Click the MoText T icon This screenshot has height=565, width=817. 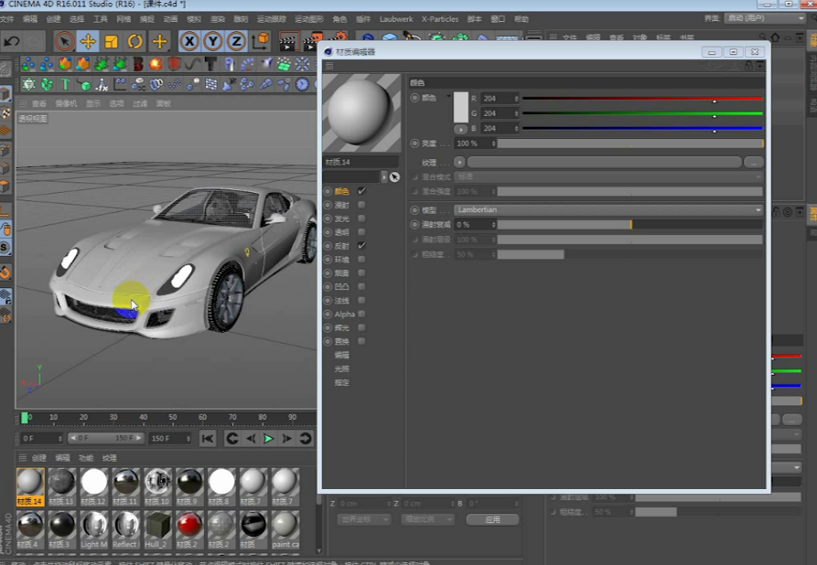66,84
